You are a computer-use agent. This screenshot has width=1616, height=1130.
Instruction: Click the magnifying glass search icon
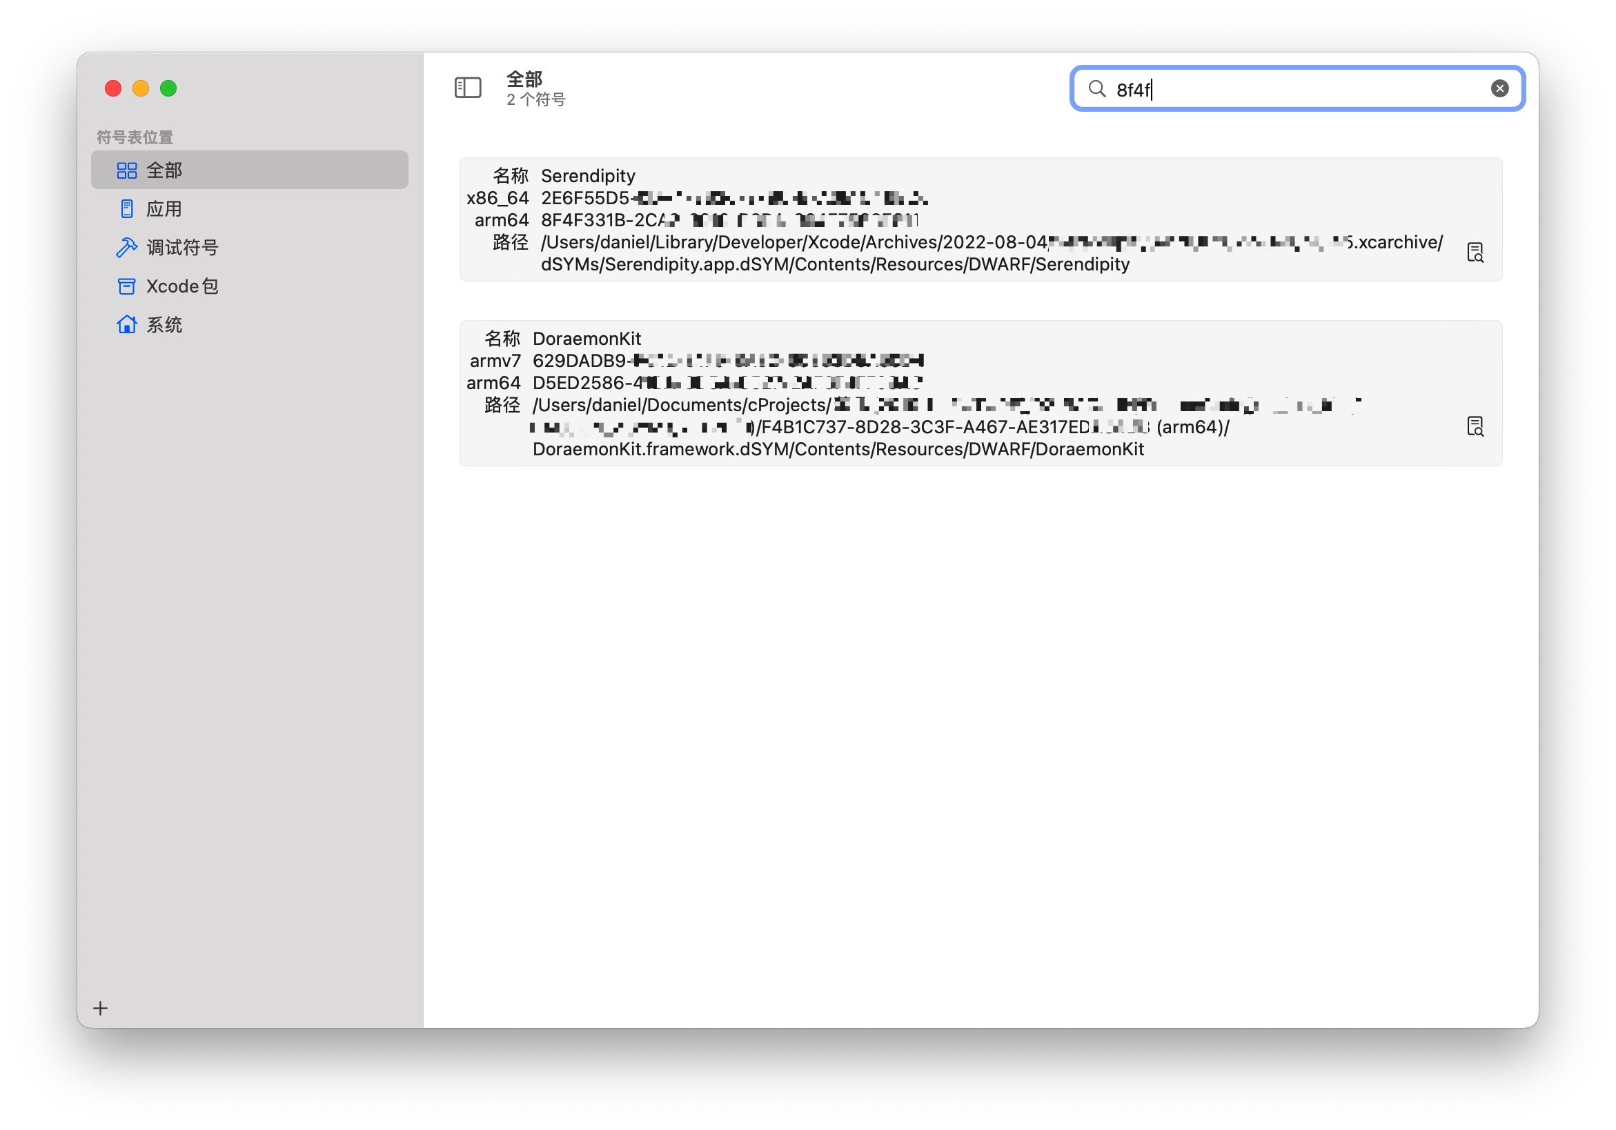click(1096, 88)
